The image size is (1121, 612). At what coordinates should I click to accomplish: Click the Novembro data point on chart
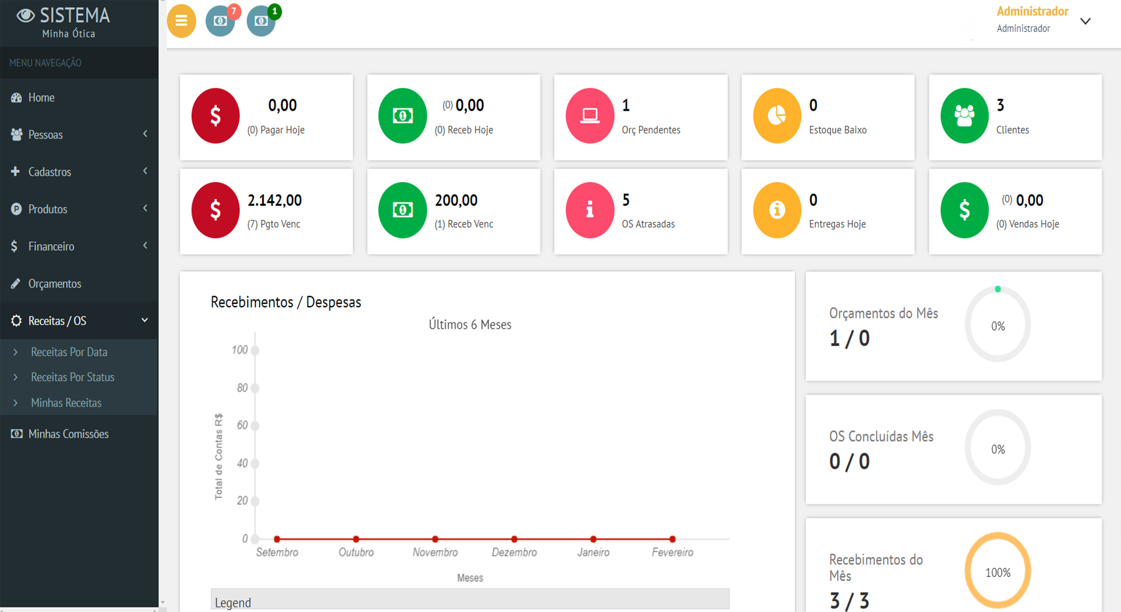tap(435, 539)
